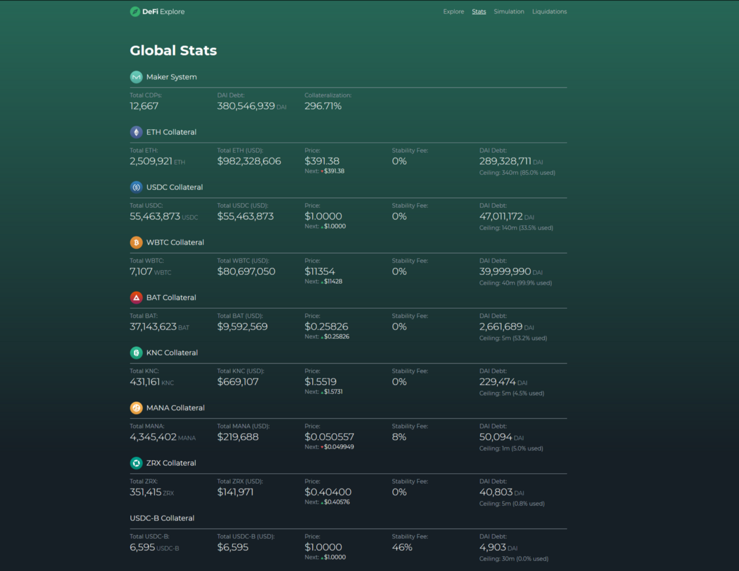
Task: Click the KNC next price $1.5731
Action: click(x=333, y=392)
